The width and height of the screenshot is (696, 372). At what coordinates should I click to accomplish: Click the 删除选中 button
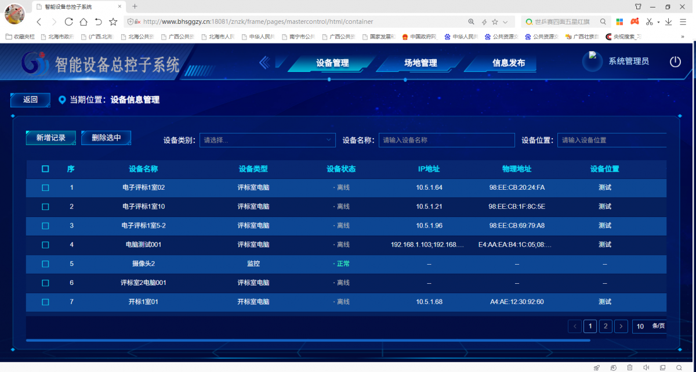coord(106,138)
